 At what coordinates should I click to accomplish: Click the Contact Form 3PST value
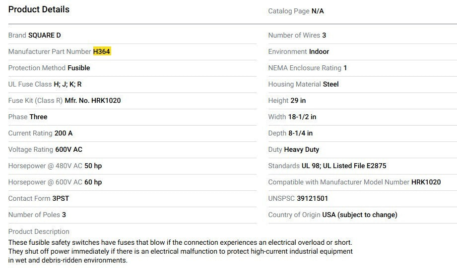[62, 198]
